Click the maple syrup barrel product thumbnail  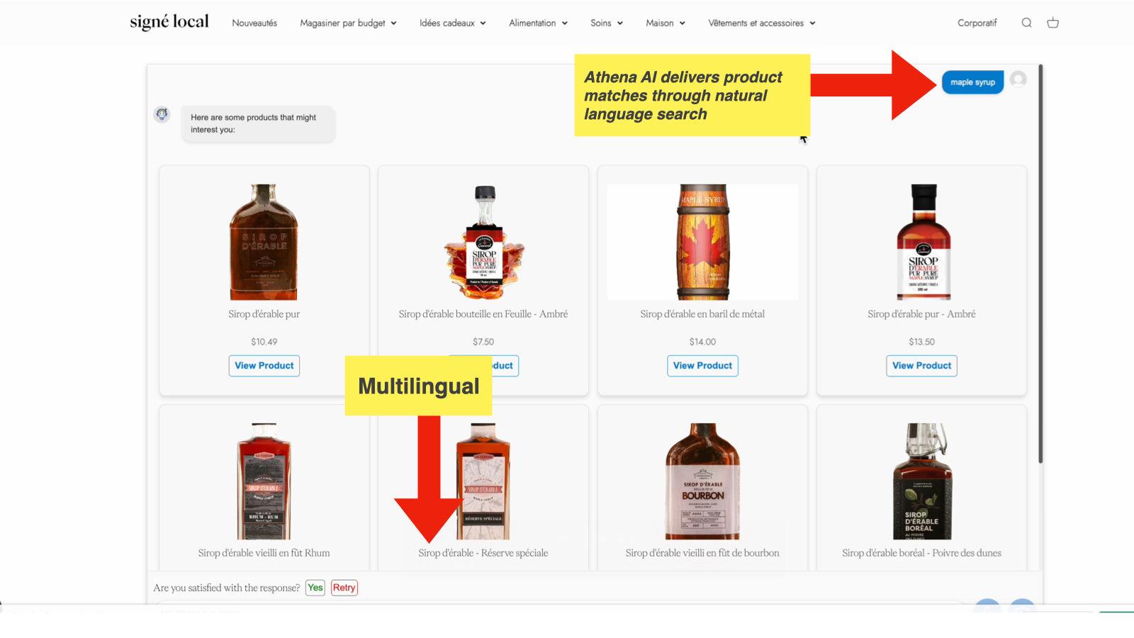702,242
